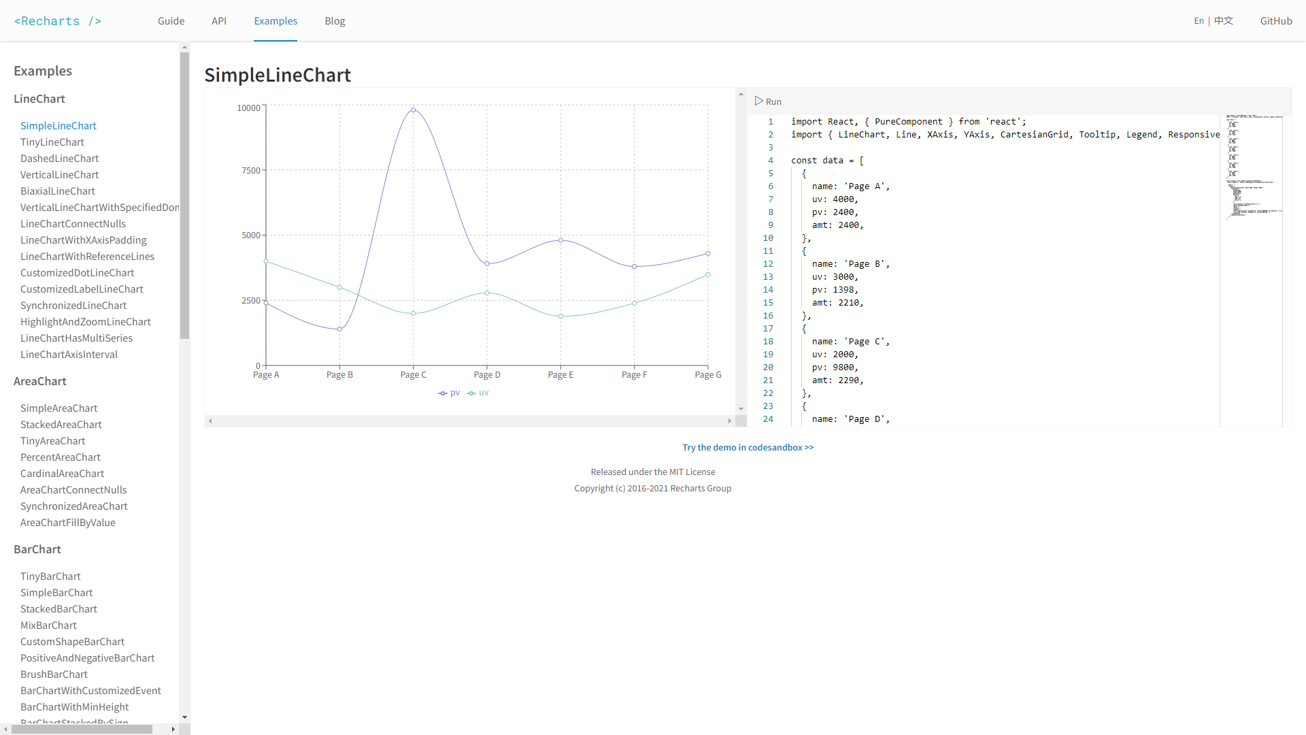This screenshot has width=1306, height=735.
Task: Select the MixBarChart example
Action: pos(48,625)
